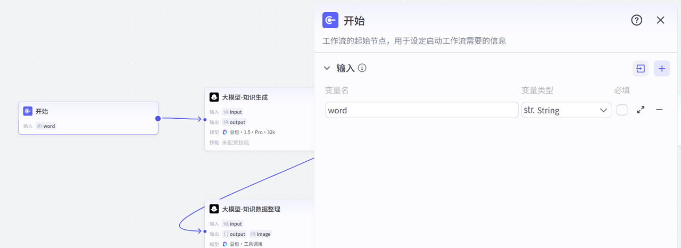
Task: Select the 大模型-知识数据整理 node title
Action: [251, 209]
